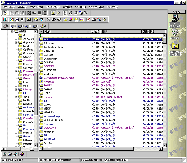
Task: Select floppy drive A
Action: click(6, 26)
